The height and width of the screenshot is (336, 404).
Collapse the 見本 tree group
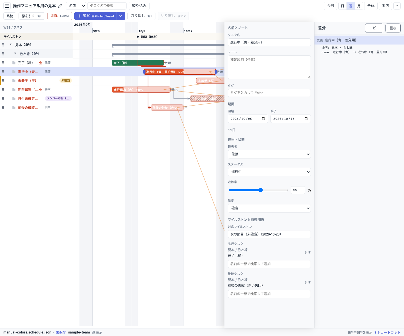click(x=11, y=45)
